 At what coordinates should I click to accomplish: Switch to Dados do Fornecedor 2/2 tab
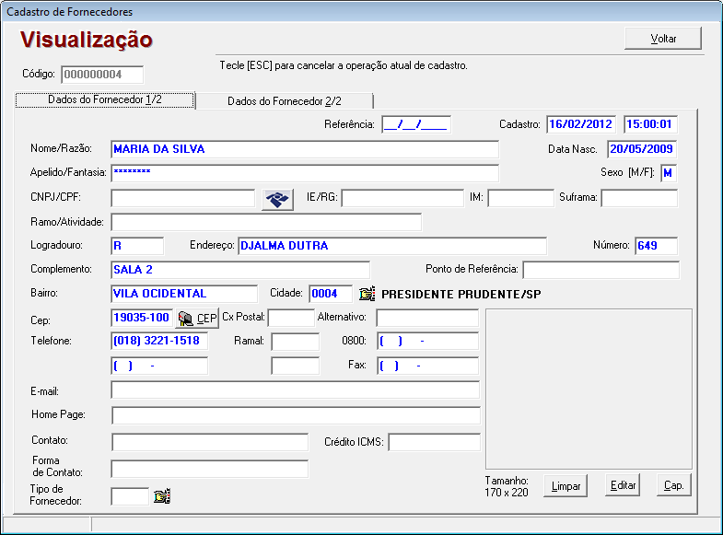pos(284,101)
